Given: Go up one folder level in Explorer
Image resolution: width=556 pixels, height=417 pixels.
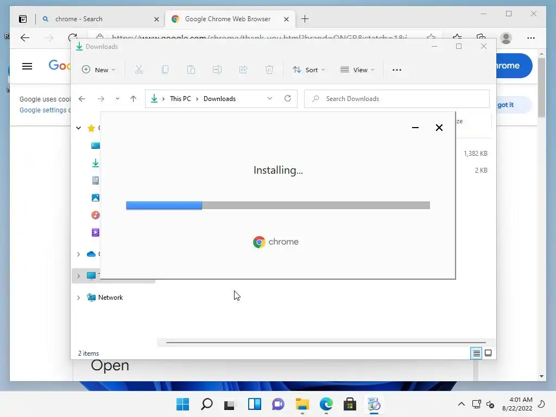Looking at the screenshot, I should point(134,99).
